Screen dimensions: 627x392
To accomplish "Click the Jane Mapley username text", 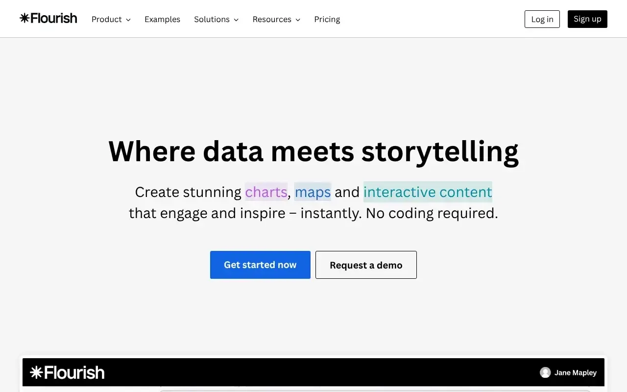I will tap(576, 373).
